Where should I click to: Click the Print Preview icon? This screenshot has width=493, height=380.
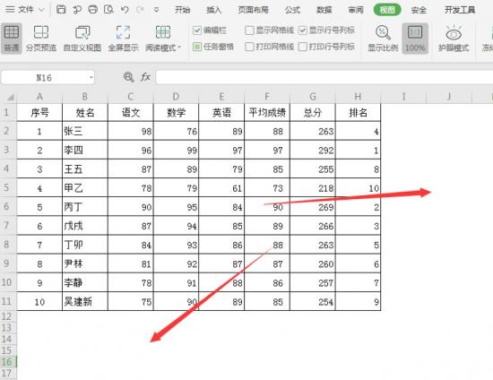pos(108,10)
